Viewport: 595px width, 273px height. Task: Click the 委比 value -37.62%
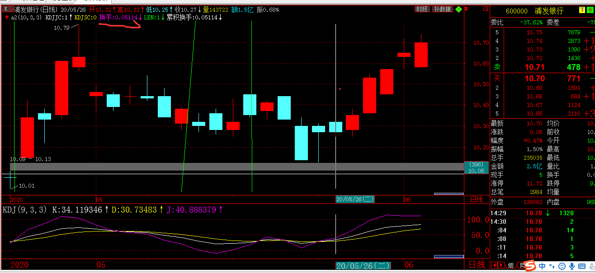pos(531,22)
